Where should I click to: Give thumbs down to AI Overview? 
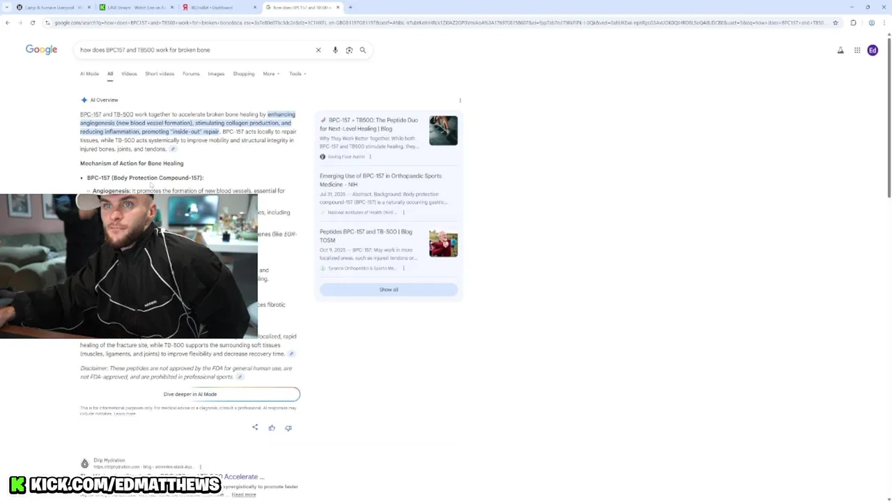click(x=289, y=427)
